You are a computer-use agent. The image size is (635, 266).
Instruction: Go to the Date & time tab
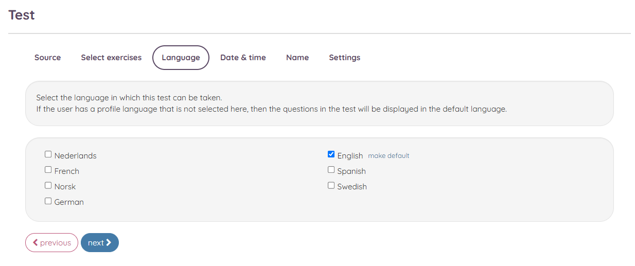pyautogui.click(x=243, y=58)
